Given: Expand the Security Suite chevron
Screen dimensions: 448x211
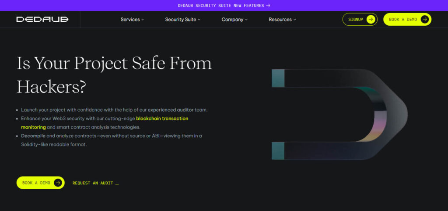Looking at the screenshot, I should 199,20.
